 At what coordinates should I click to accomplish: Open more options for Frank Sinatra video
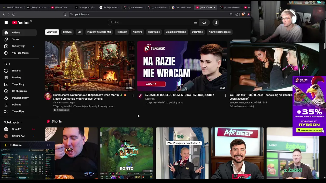(x=133, y=95)
